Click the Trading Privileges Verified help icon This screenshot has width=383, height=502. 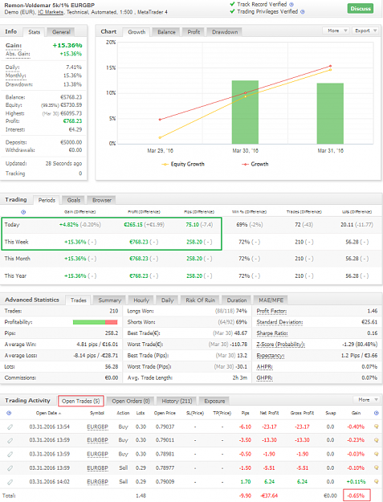[303, 12]
